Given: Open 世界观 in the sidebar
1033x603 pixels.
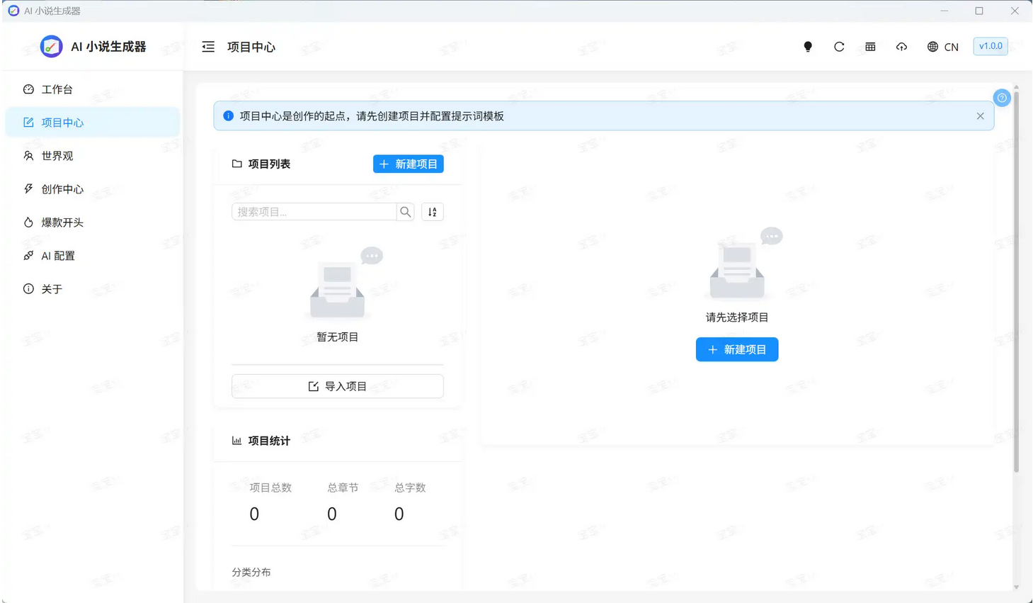Looking at the screenshot, I should point(93,156).
